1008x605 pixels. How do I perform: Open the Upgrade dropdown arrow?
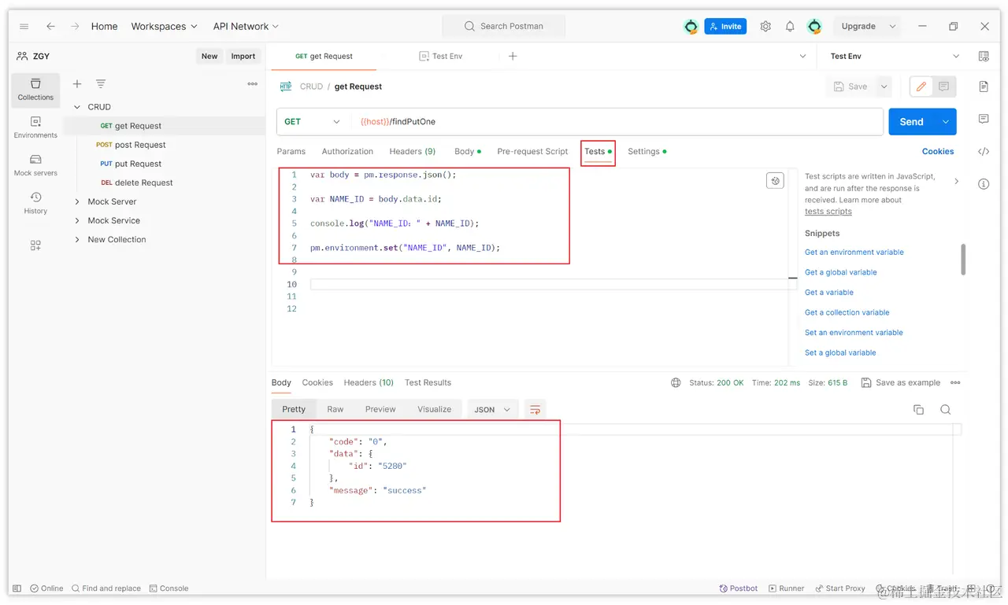pos(892,26)
